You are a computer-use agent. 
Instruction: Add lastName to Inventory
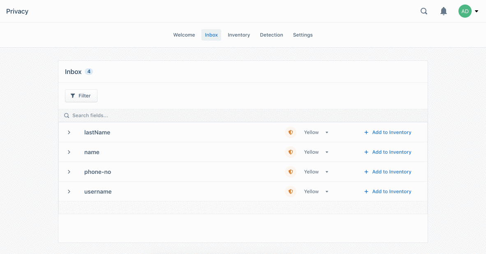click(388, 132)
